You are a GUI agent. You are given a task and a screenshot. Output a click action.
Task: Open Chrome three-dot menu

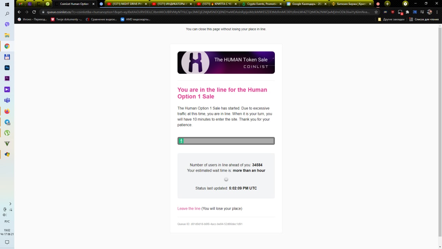pyautogui.click(x=437, y=12)
